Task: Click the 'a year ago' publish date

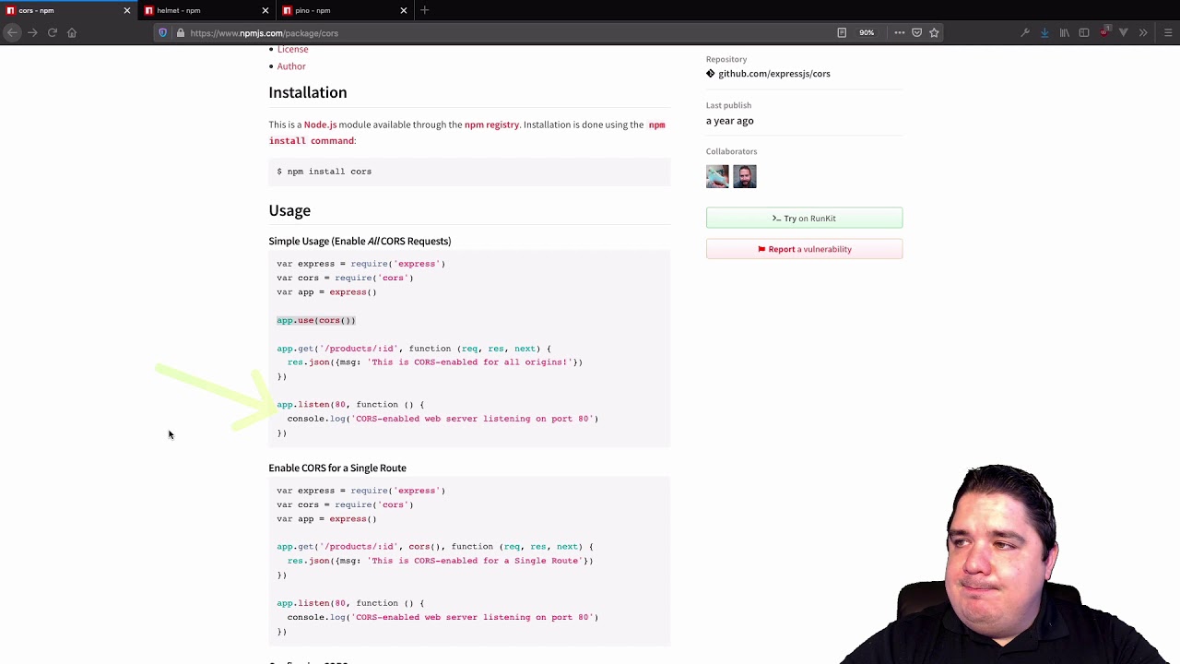Action: (730, 121)
